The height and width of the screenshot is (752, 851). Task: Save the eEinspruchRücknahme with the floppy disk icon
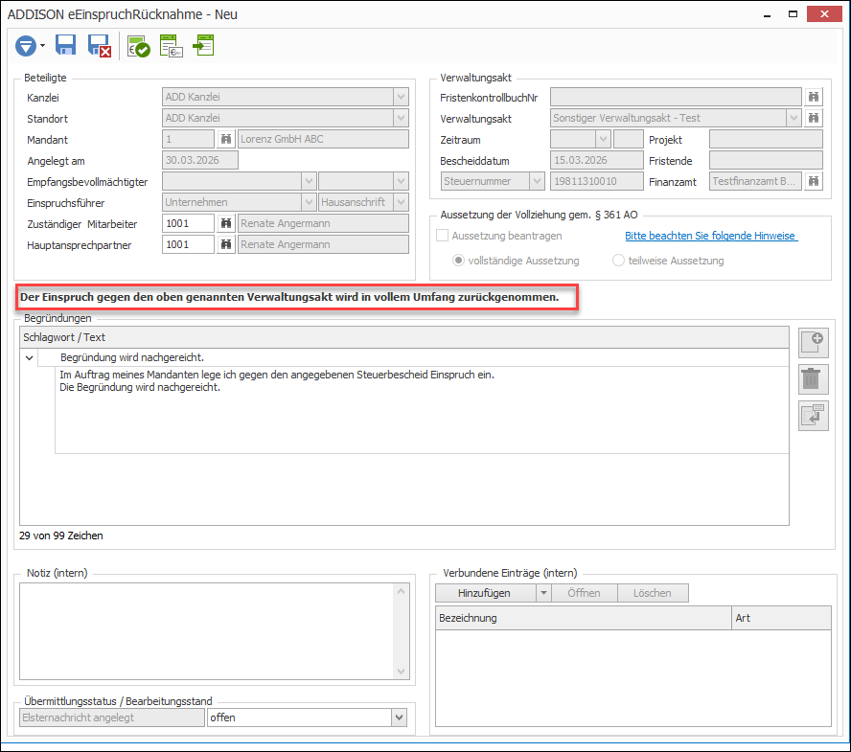pyautogui.click(x=66, y=46)
